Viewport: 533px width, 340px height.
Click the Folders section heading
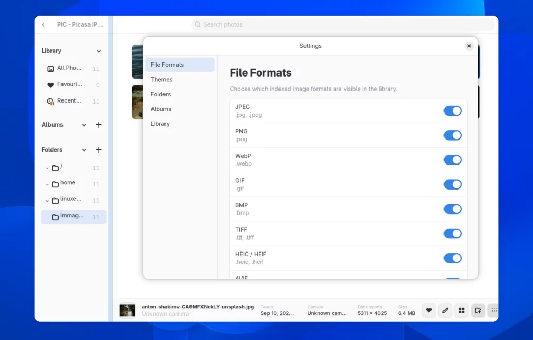click(x=52, y=149)
